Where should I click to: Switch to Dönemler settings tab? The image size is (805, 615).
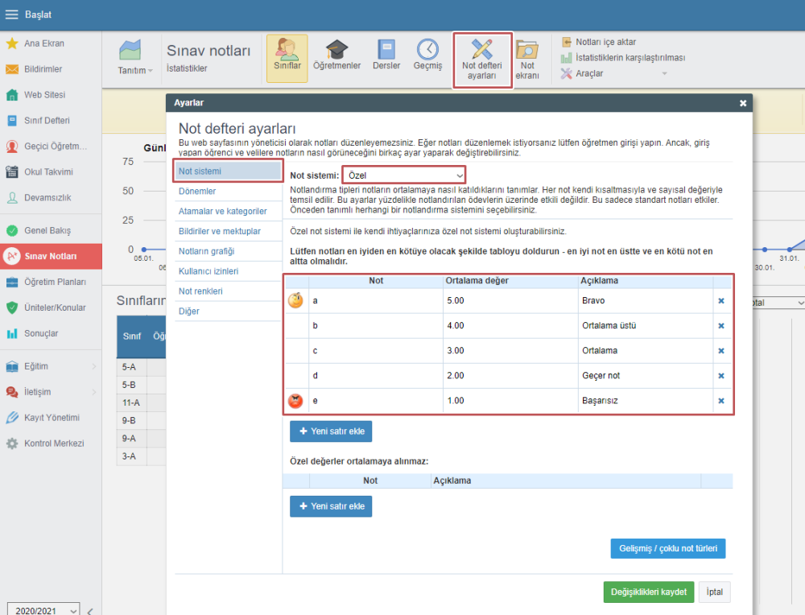[228, 191]
